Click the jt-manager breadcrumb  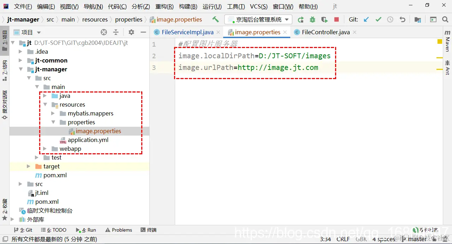[x=23, y=19]
